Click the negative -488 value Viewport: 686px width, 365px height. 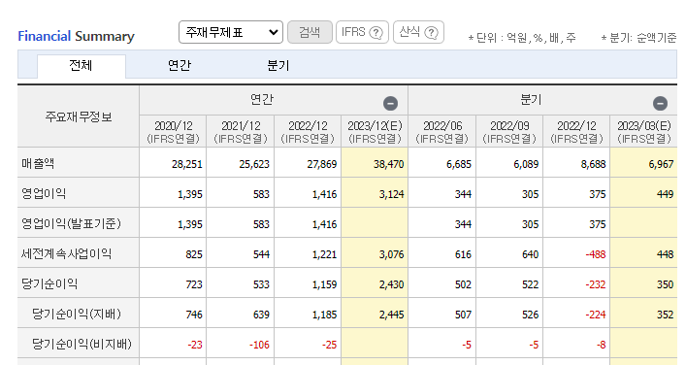click(596, 254)
